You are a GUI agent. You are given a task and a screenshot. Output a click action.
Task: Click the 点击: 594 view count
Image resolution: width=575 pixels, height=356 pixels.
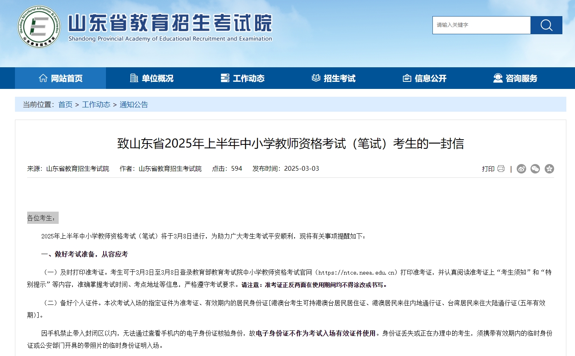[x=227, y=169]
